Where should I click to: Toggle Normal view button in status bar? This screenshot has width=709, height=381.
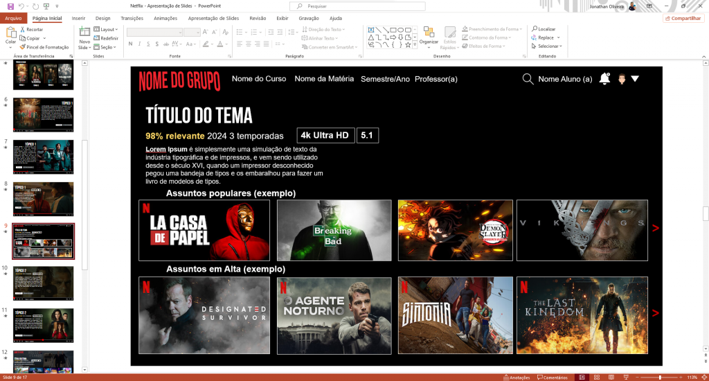tap(582, 378)
